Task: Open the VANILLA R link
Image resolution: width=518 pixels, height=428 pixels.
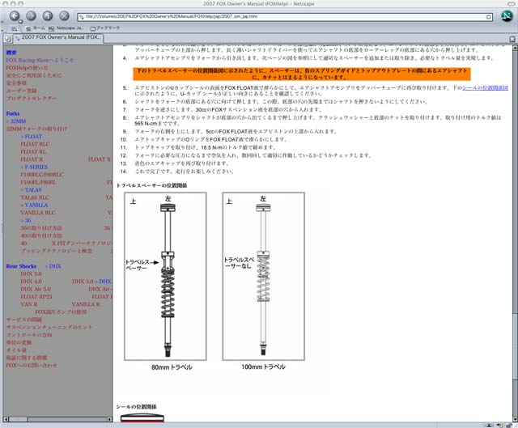Action: pos(86,304)
